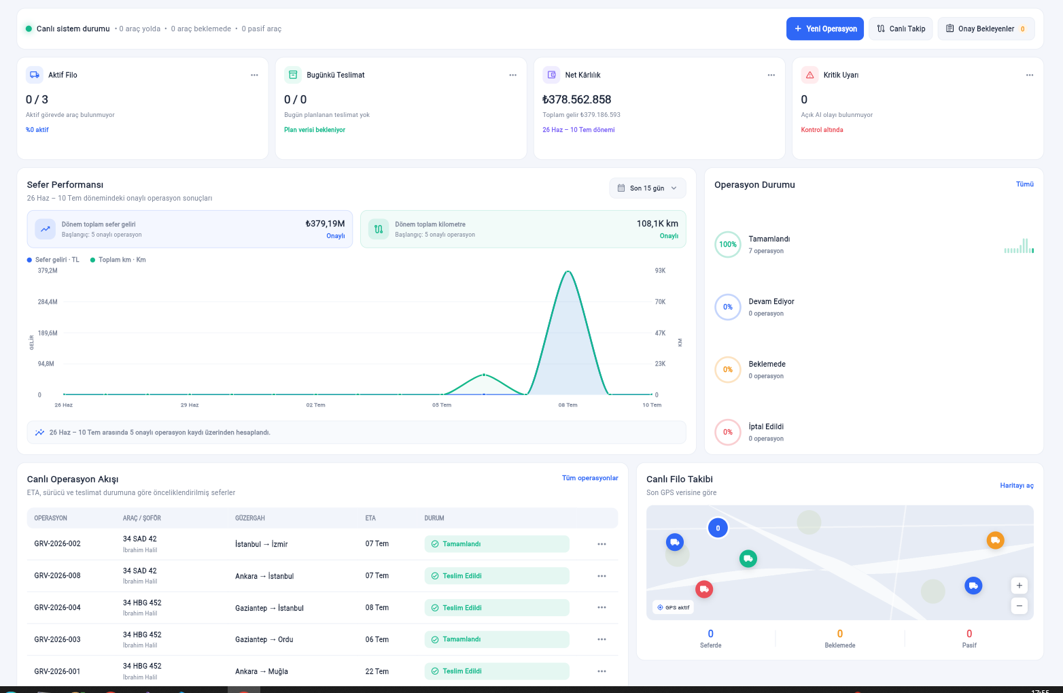Click the toplam kilometre route icon
The image size is (1063, 693).
tap(379, 229)
